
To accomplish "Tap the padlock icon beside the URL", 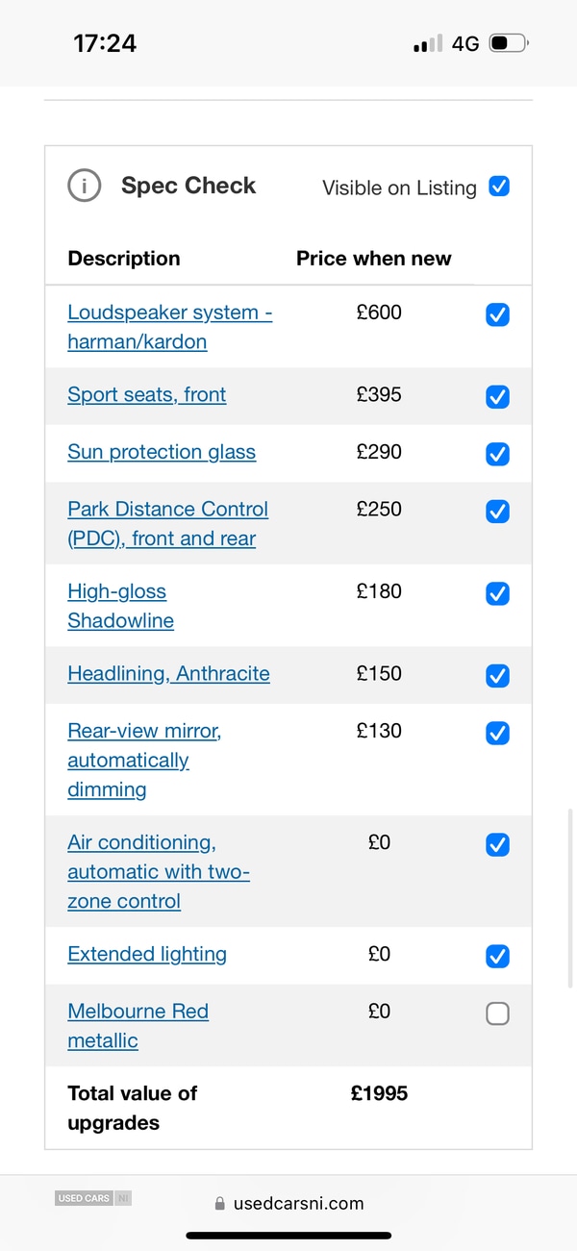I will (x=219, y=1204).
